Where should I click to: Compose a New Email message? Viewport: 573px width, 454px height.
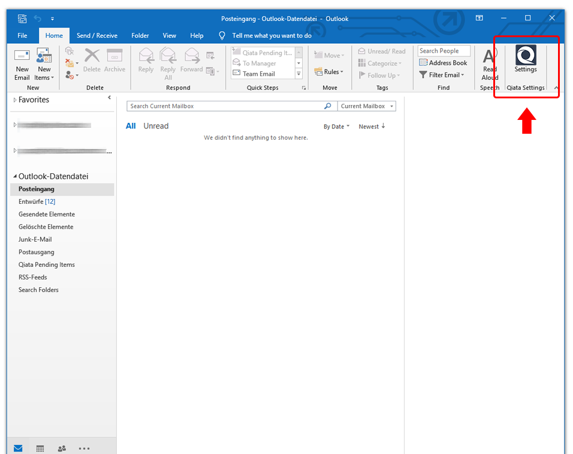point(22,63)
